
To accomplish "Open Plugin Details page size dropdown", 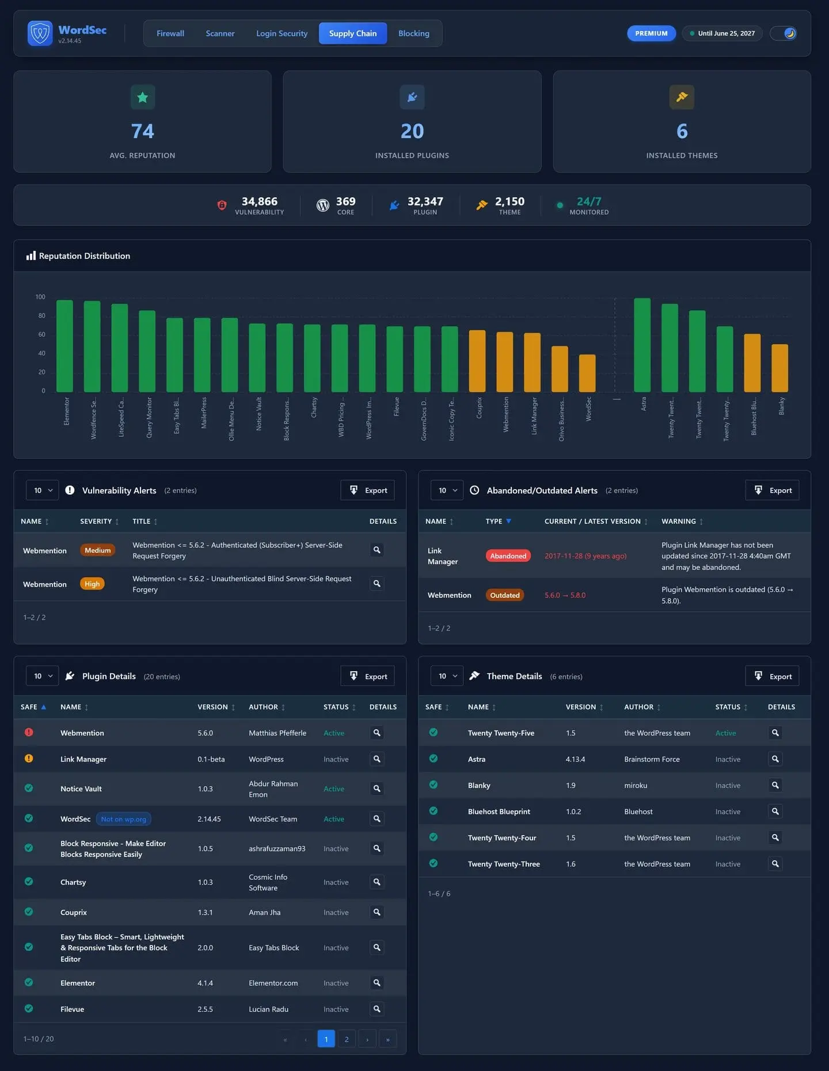I will (43, 676).
